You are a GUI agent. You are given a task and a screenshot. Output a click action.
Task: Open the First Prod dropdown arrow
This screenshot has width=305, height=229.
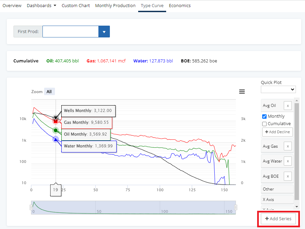104,32
